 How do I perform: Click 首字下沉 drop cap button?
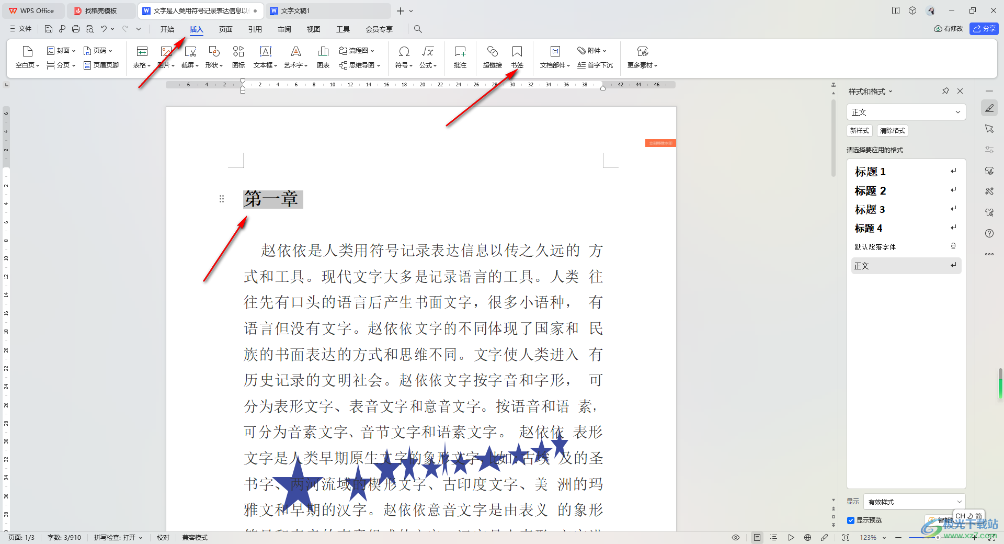(595, 65)
